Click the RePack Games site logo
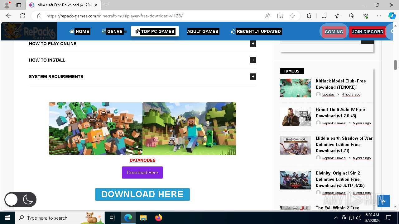399x224 pixels. [x=29, y=31]
